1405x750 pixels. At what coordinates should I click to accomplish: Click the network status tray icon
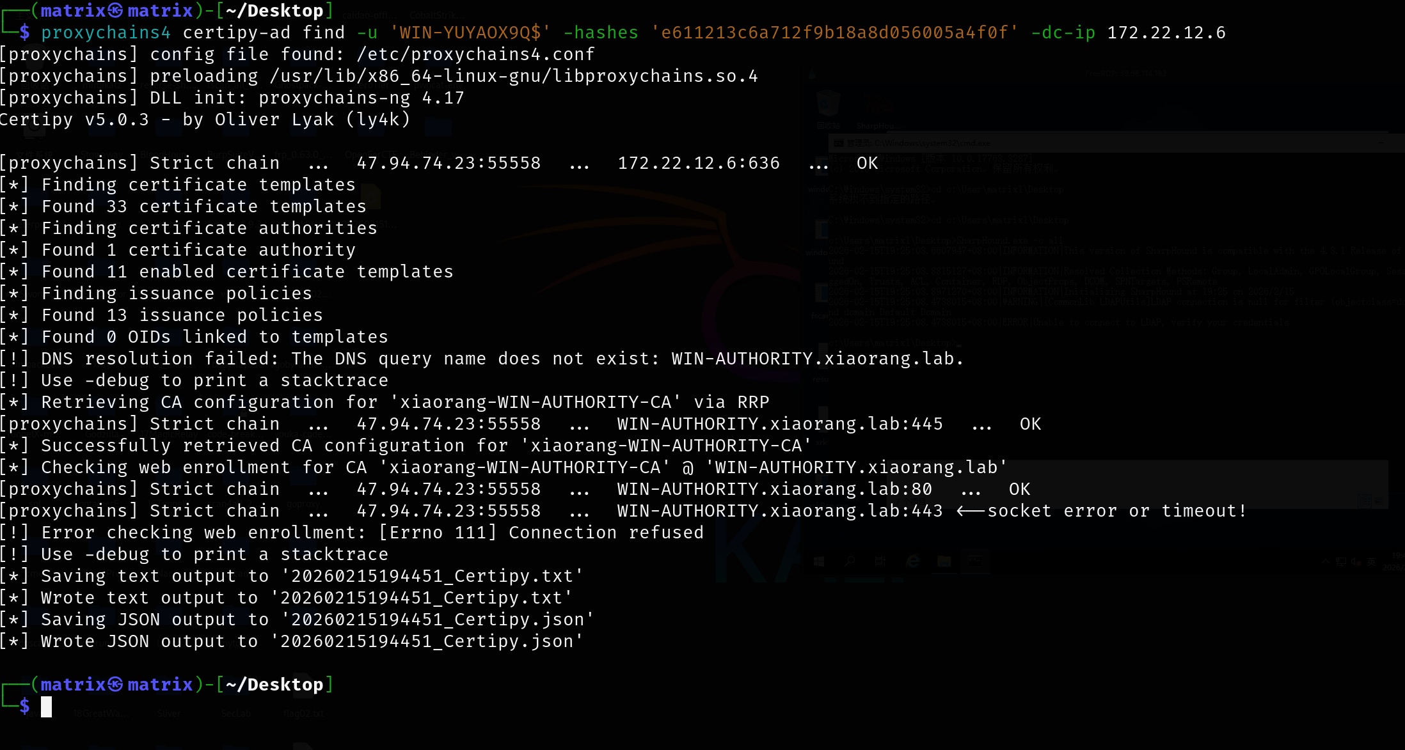(x=1340, y=561)
